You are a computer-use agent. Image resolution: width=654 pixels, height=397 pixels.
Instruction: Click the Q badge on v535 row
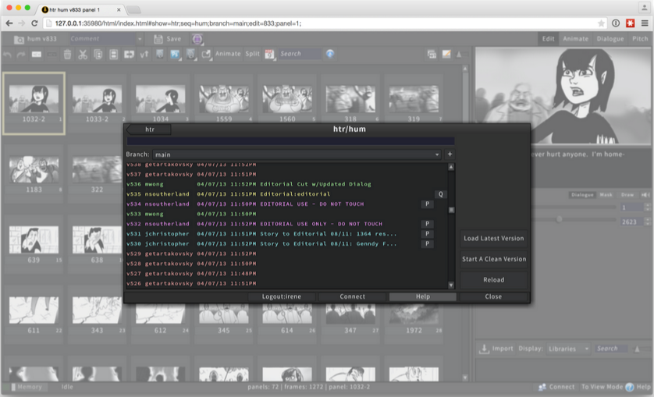pyautogui.click(x=441, y=194)
